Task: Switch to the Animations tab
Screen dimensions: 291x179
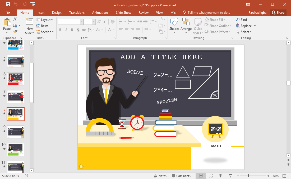Action: pyautogui.click(x=100, y=13)
